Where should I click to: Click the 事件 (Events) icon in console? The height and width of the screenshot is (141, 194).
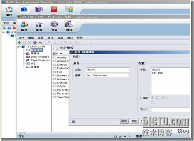coord(9,11)
